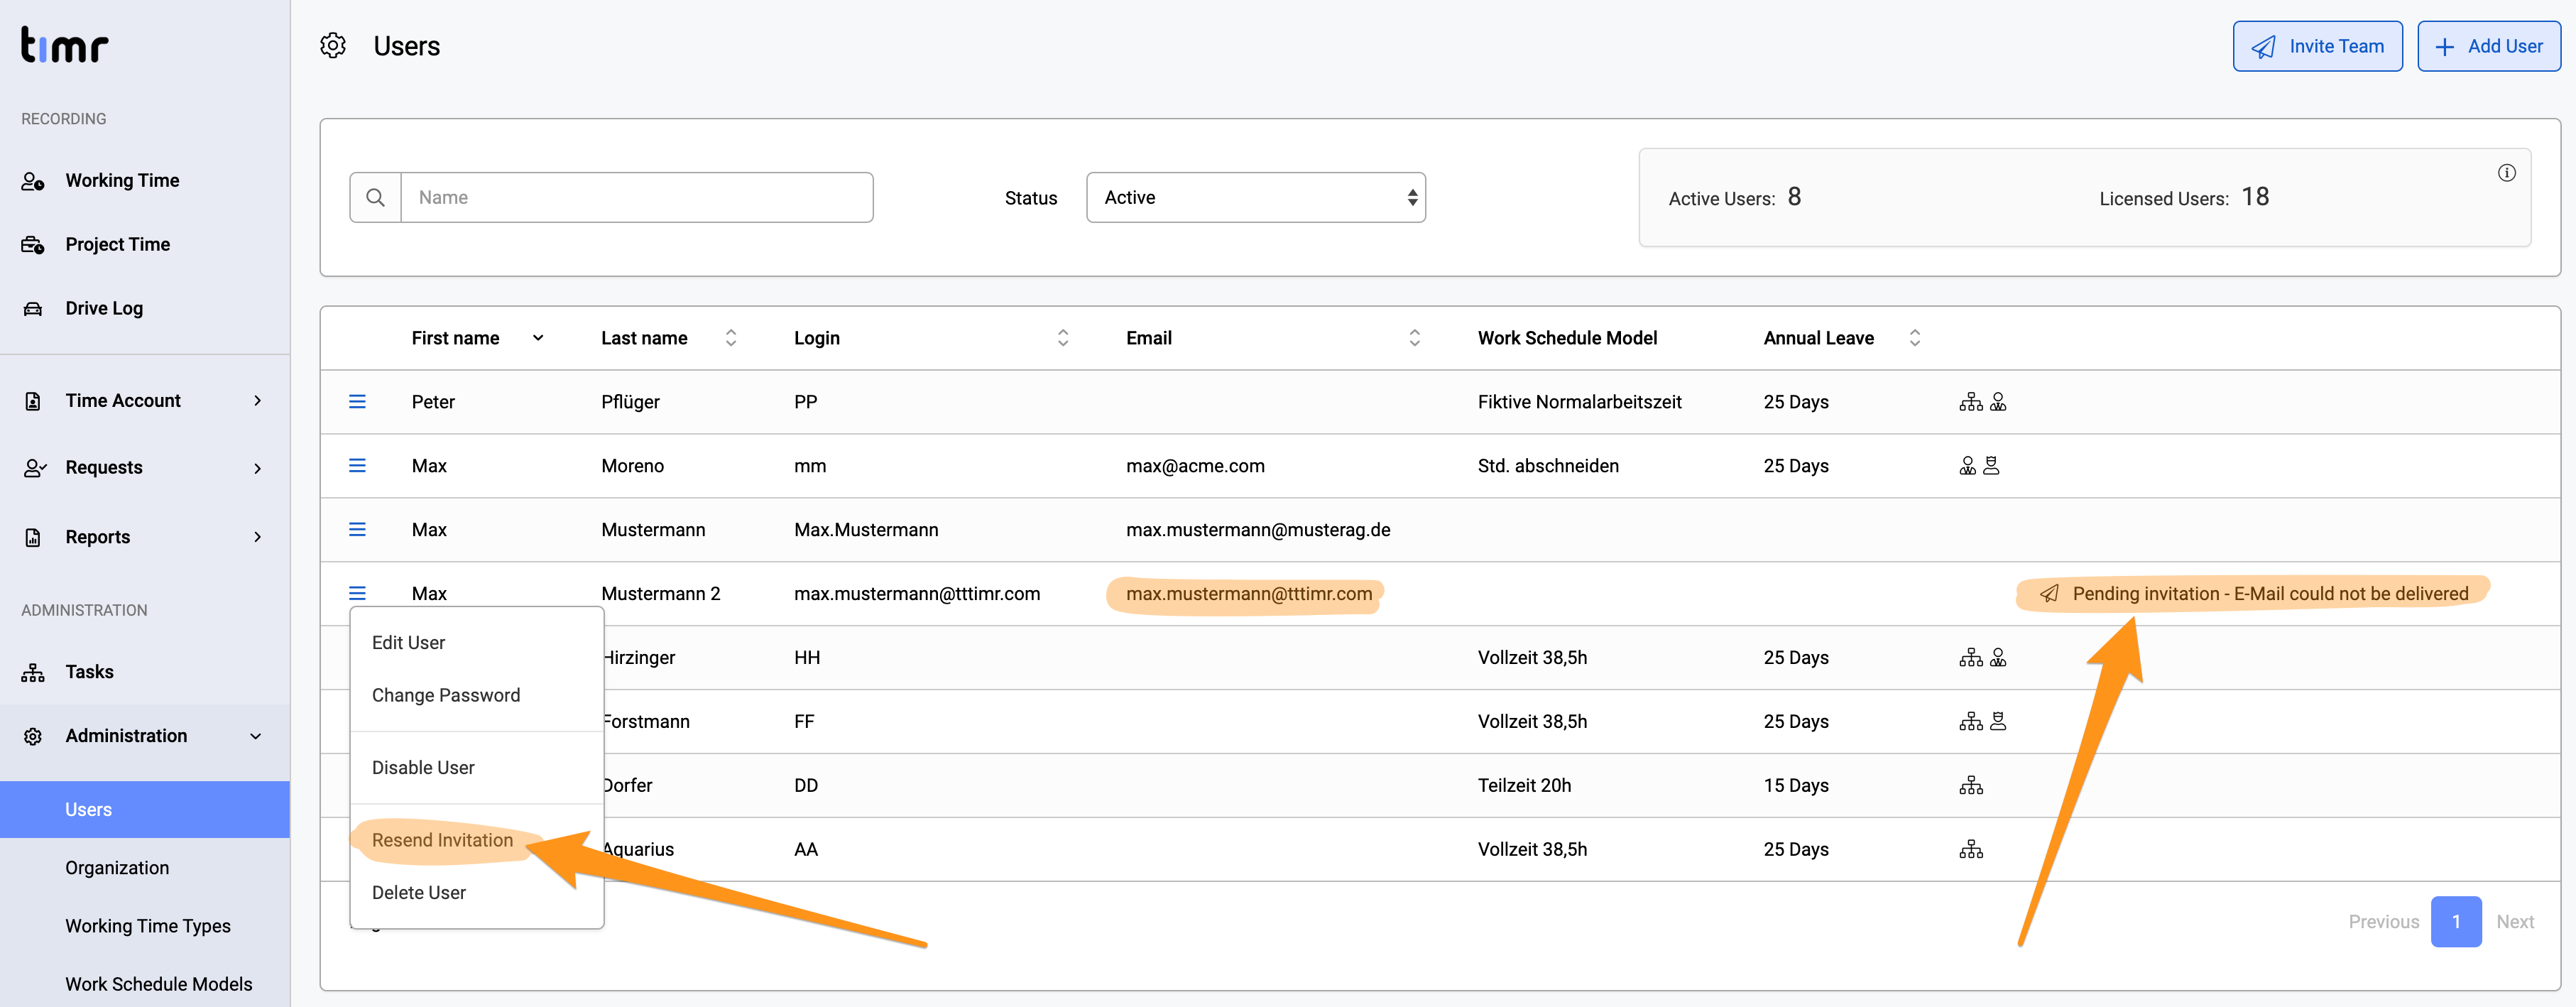Screen dimensions: 2576x1007
Task: Click Pending invitation status message
Action: click(x=2270, y=594)
